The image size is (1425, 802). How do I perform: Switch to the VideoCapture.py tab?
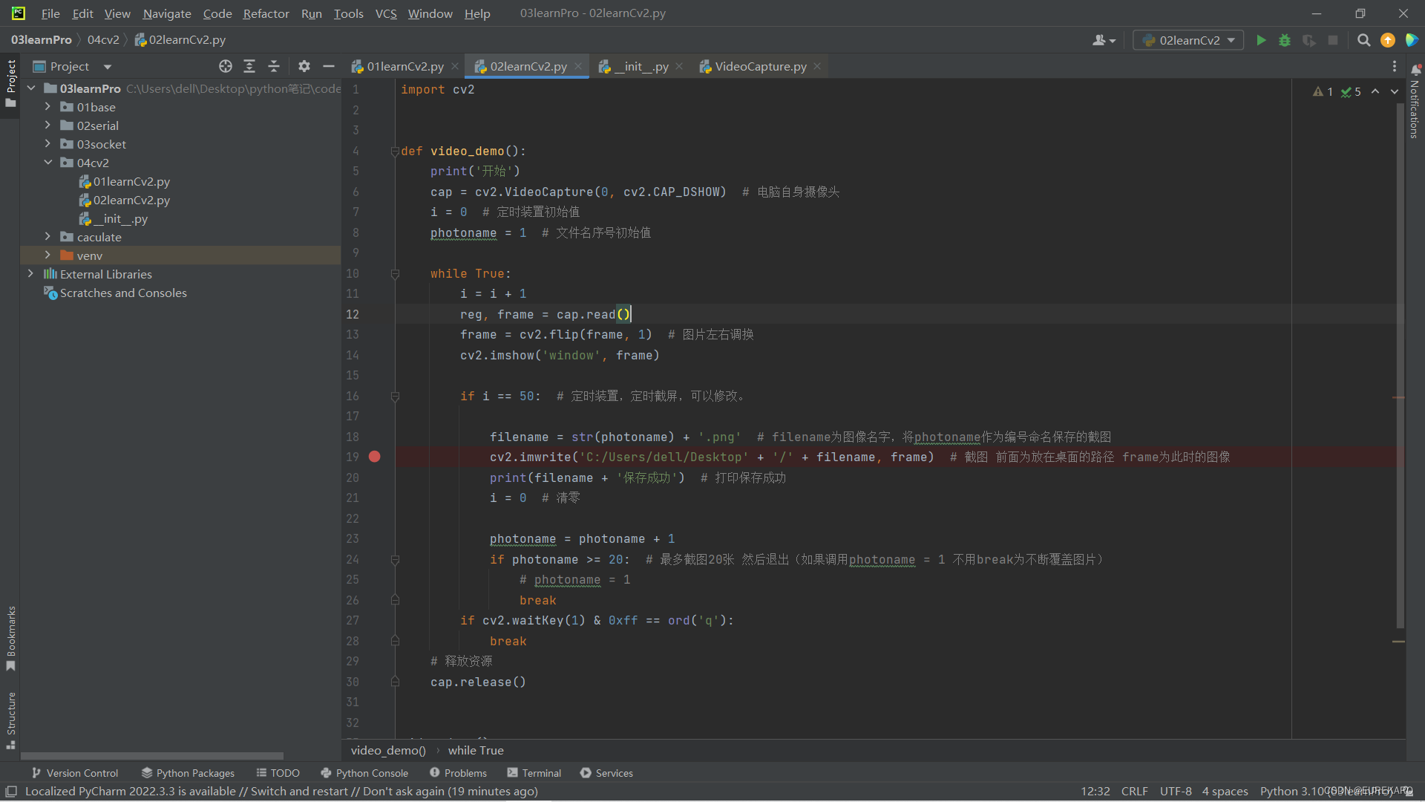760,66
